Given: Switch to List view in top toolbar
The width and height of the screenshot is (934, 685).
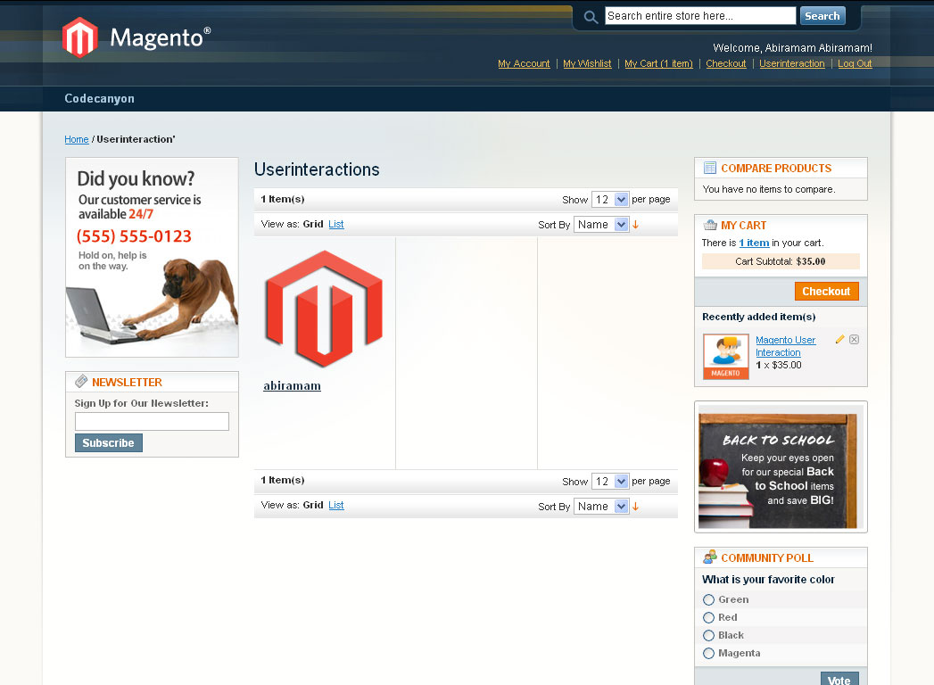Looking at the screenshot, I should point(336,224).
